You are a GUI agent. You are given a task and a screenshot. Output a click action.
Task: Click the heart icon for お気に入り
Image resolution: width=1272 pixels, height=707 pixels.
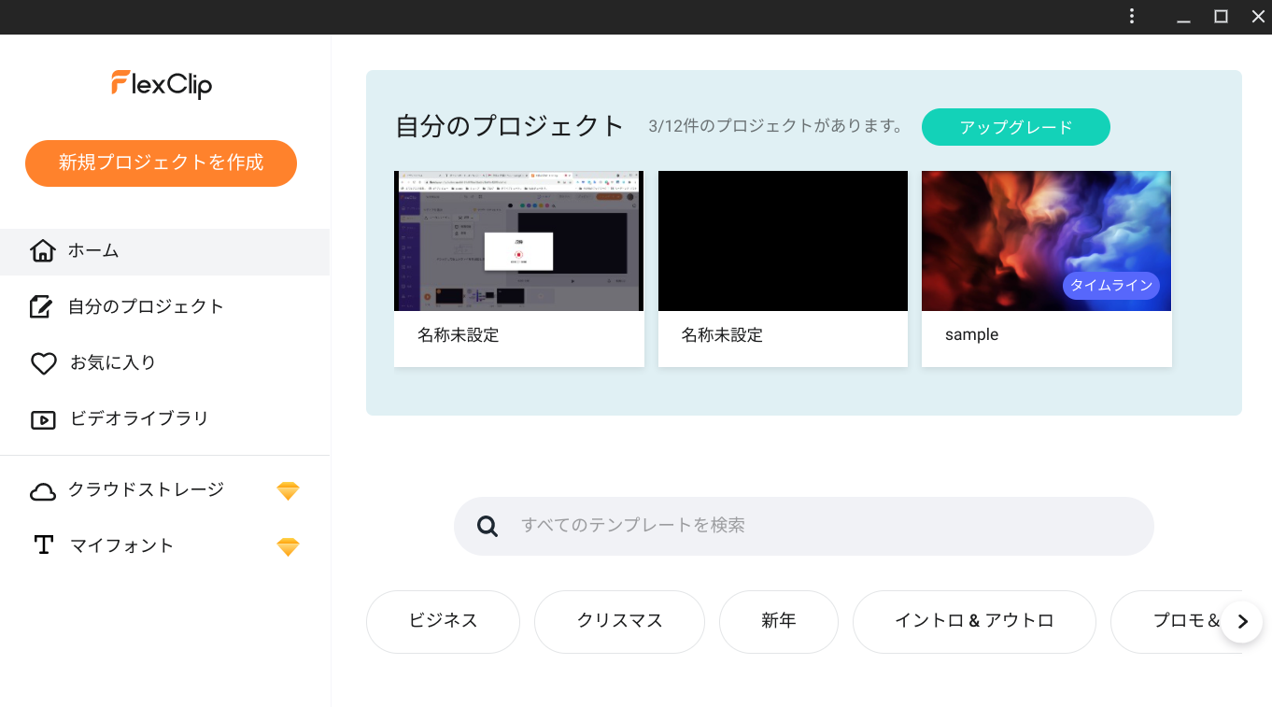pos(44,363)
